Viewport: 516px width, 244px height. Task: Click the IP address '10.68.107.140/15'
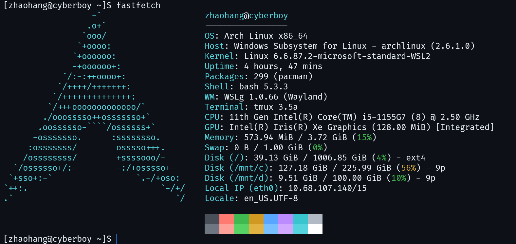[327, 188]
